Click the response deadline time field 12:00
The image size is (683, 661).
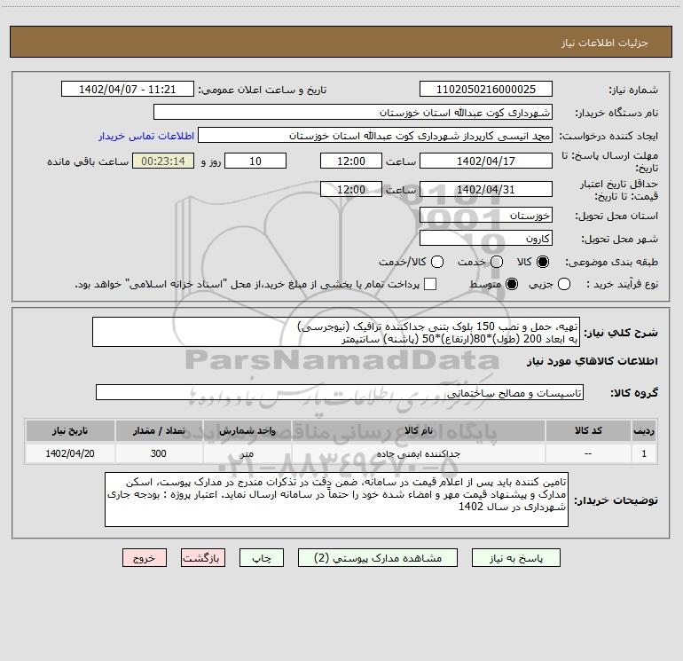(351, 161)
